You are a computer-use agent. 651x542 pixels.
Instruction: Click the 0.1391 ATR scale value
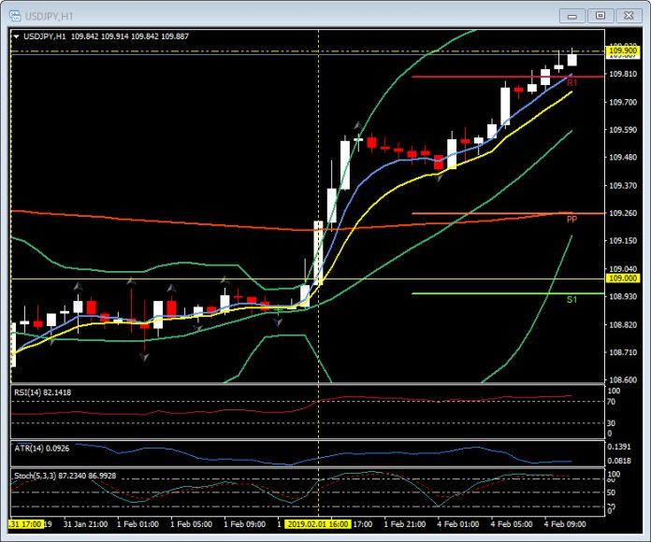point(618,447)
